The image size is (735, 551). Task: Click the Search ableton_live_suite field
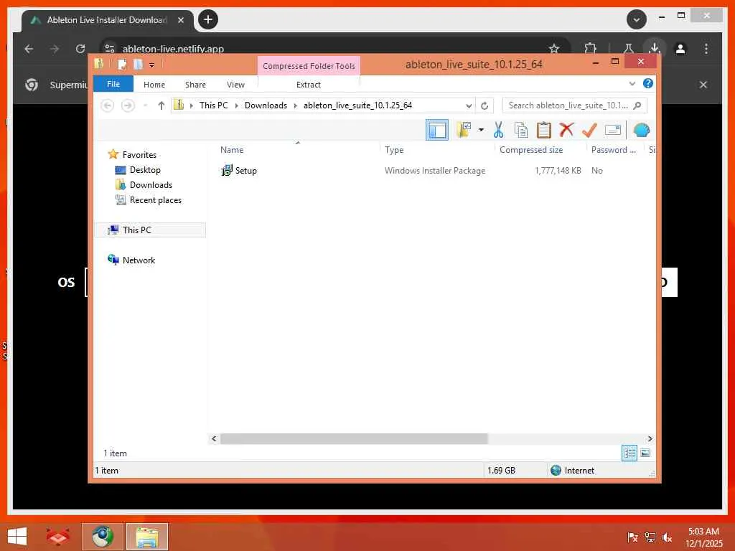[575, 105]
